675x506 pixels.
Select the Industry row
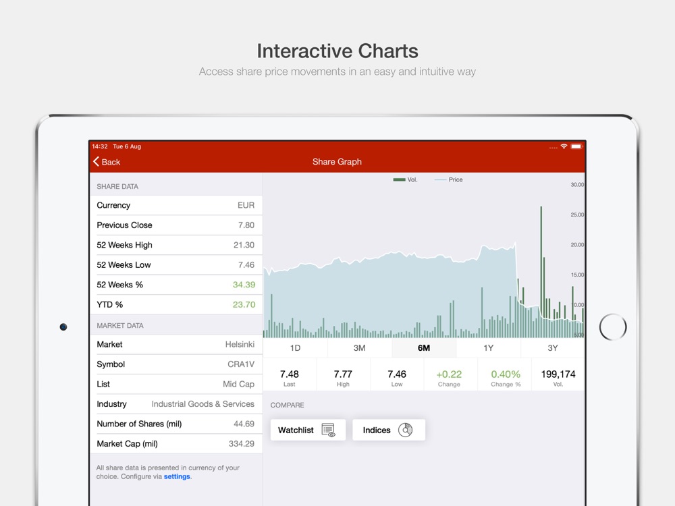coord(176,403)
